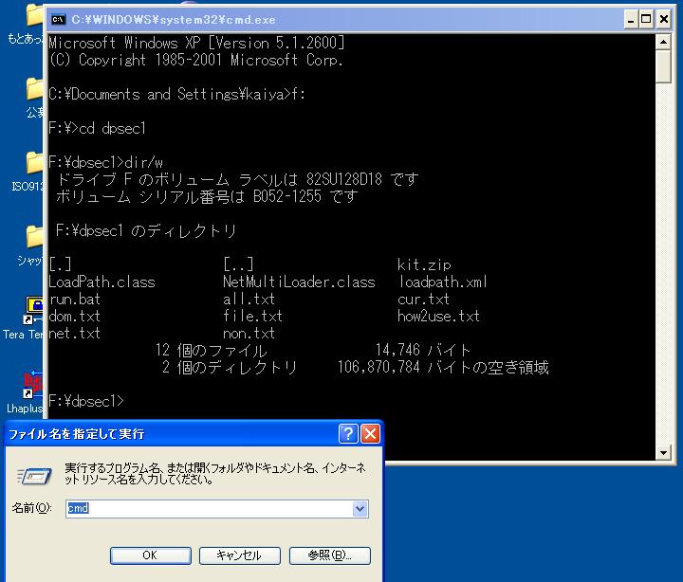The height and width of the screenshot is (582, 683).
Task: Open the 参照(B)... browse button
Action: tap(330, 555)
